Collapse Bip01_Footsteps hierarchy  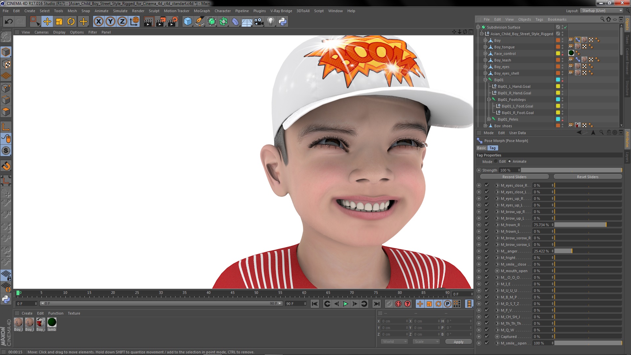tap(489, 100)
